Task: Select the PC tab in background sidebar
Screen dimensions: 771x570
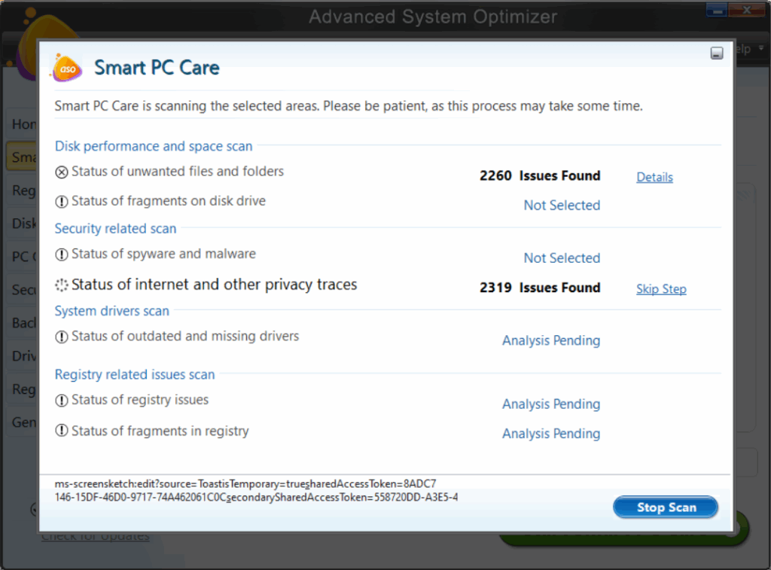Action: 23,256
